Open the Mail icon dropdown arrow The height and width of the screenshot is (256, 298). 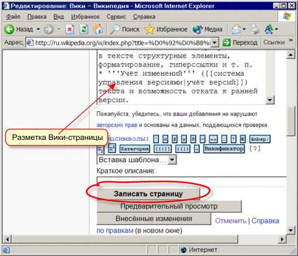click(244, 29)
